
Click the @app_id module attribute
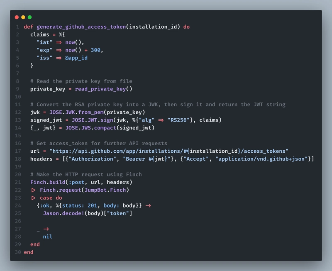click(76, 58)
